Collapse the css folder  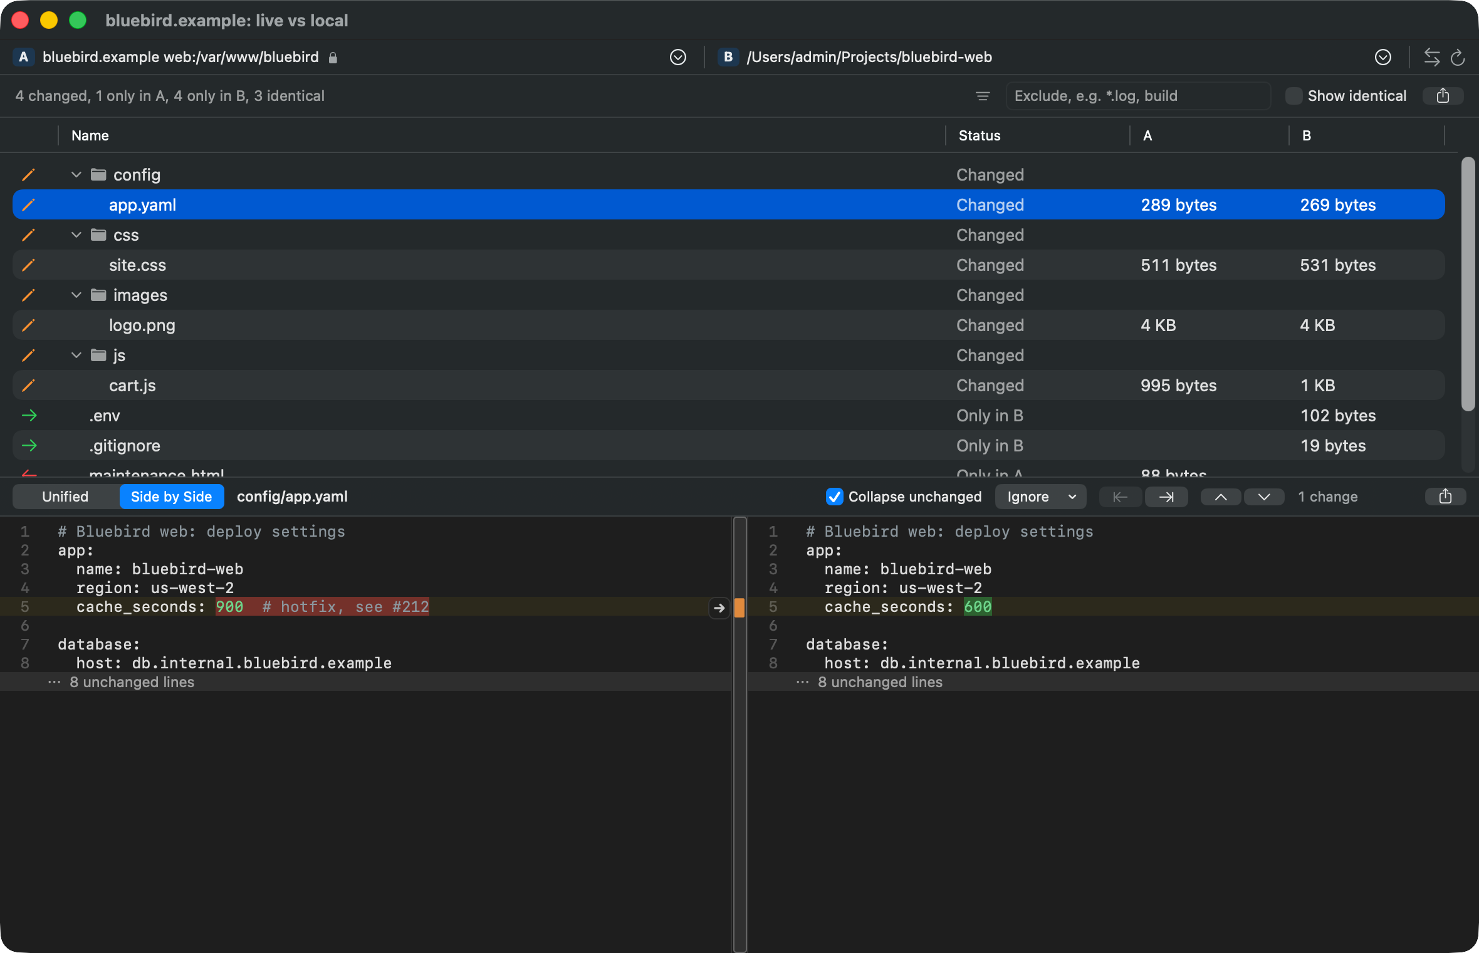pyautogui.click(x=76, y=235)
